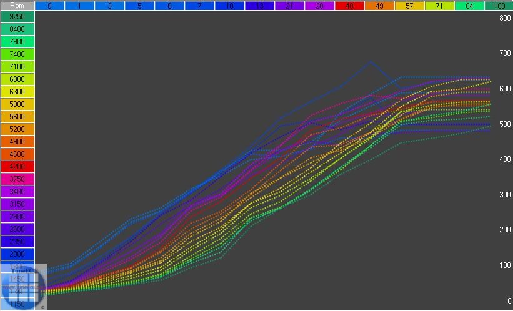Click the red 40 column header

(350, 6)
